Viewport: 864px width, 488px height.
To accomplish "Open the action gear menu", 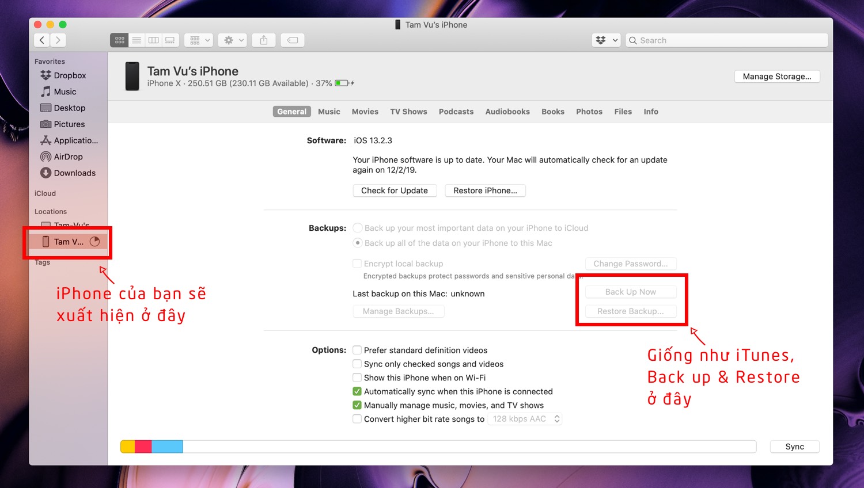I will point(233,40).
